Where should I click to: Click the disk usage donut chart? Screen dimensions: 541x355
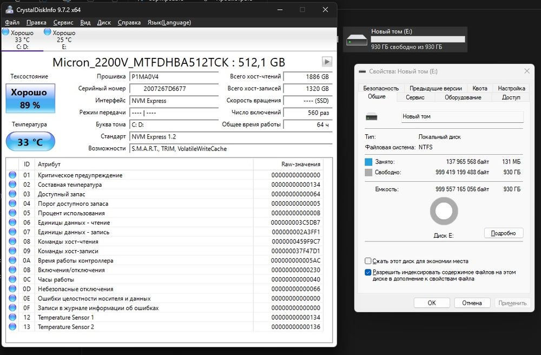click(444, 211)
